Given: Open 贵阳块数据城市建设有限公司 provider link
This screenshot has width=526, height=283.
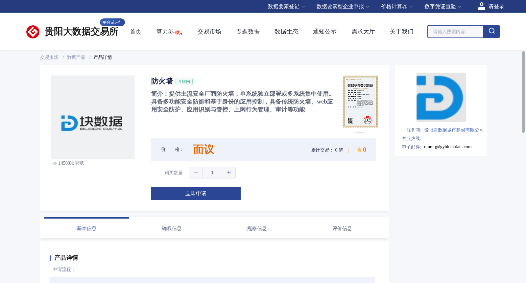Looking at the screenshot, I should [x=454, y=130].
